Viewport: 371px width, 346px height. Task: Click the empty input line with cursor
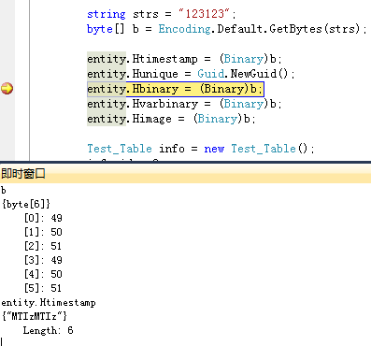pyautogui.click(x=185, y=341)
